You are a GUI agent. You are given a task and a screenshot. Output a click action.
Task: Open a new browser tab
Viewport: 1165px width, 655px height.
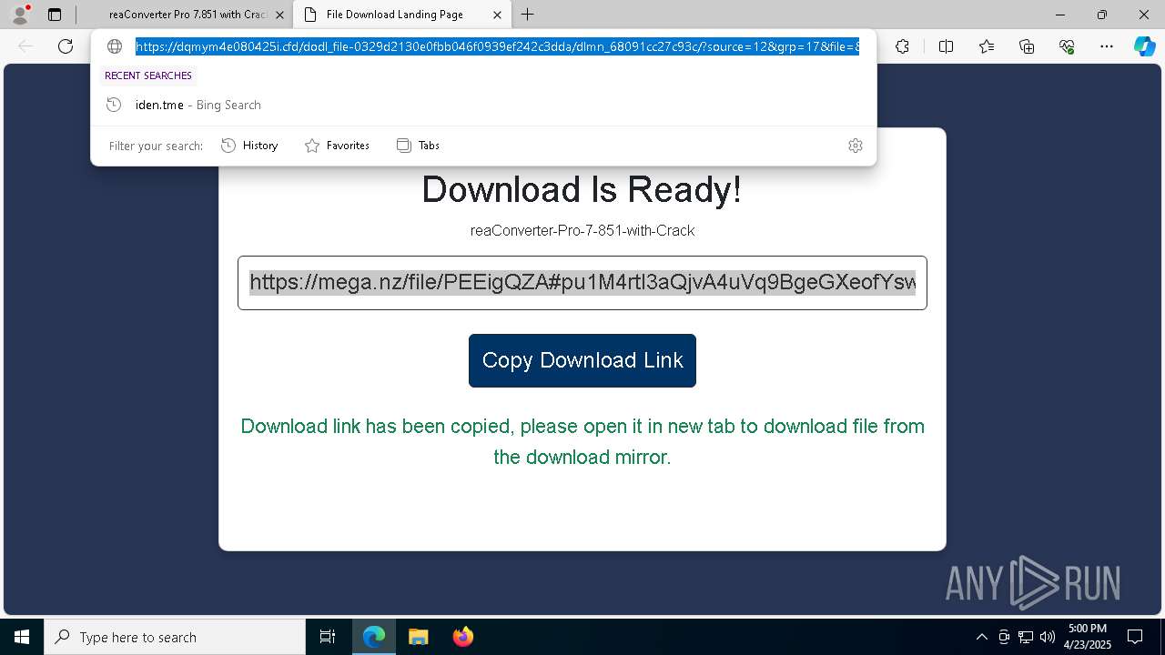tap(528, 15)
